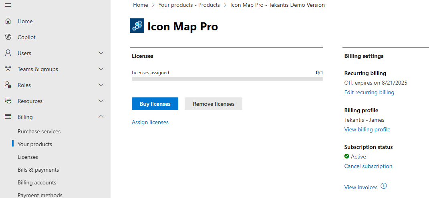Click the Home house icon in sidebar
This screenshot has height=198, width=429.
[x=8, y=21]
